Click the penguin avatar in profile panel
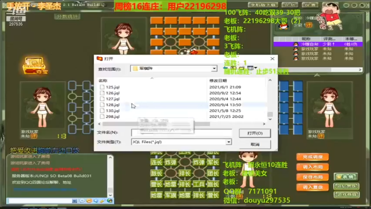 click(x=283, y=26)
